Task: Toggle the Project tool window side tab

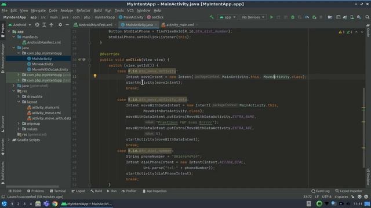Action: click(x=2, y=31)
